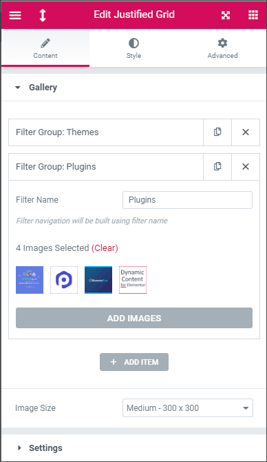Select the purple P logo thumbnail
This screenshot has width=267, height=462.
click(64, 280)
